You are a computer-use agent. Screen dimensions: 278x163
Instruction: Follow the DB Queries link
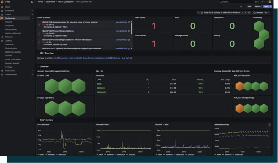tap(116, 58)
